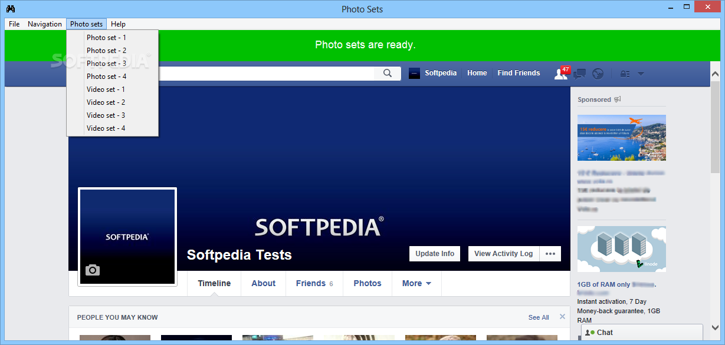Screen dimensions: 725x345
Task: Open the File menu
Action: (14, 24)
